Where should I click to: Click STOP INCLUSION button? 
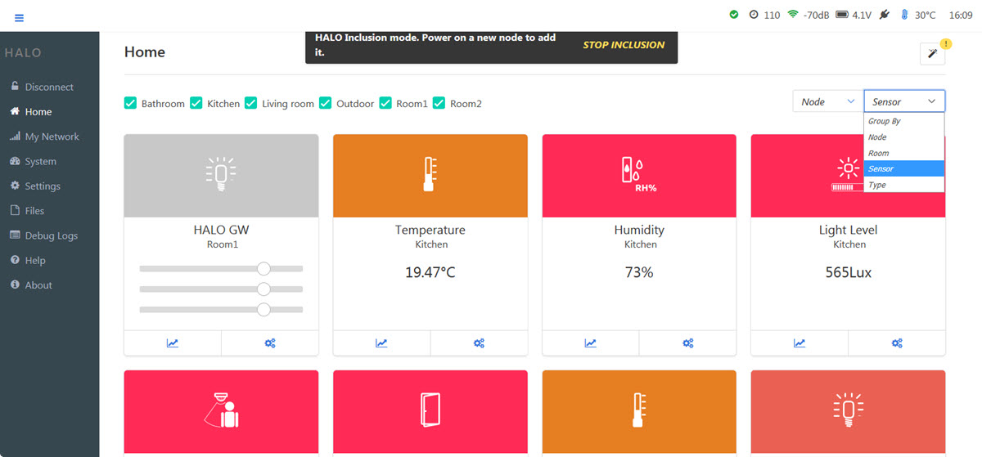pos(624,45)
